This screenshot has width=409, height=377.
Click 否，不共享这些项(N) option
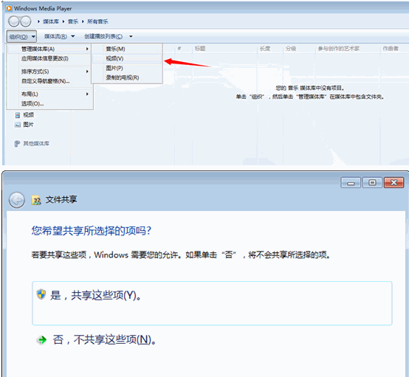pyautogui.click(x=104, y=339)
